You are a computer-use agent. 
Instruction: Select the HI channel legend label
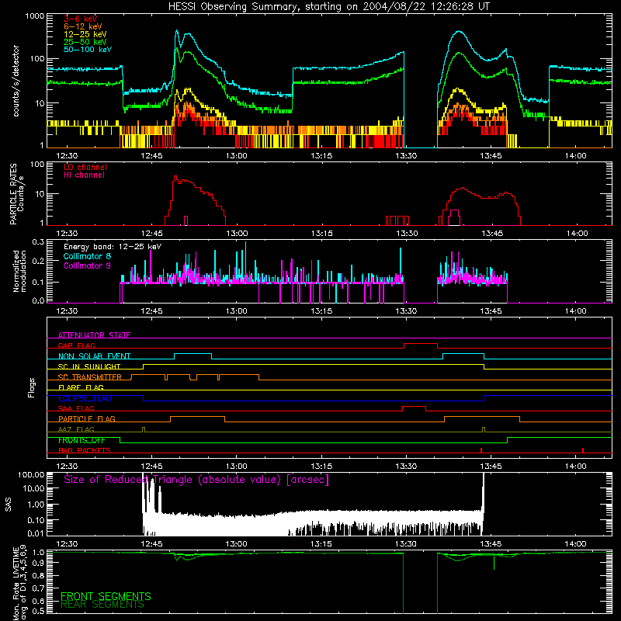click(x=84, y=175)
